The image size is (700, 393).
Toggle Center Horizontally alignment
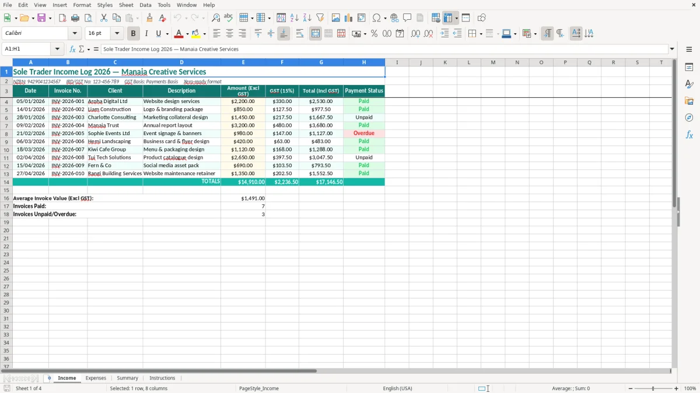[229, 34]
